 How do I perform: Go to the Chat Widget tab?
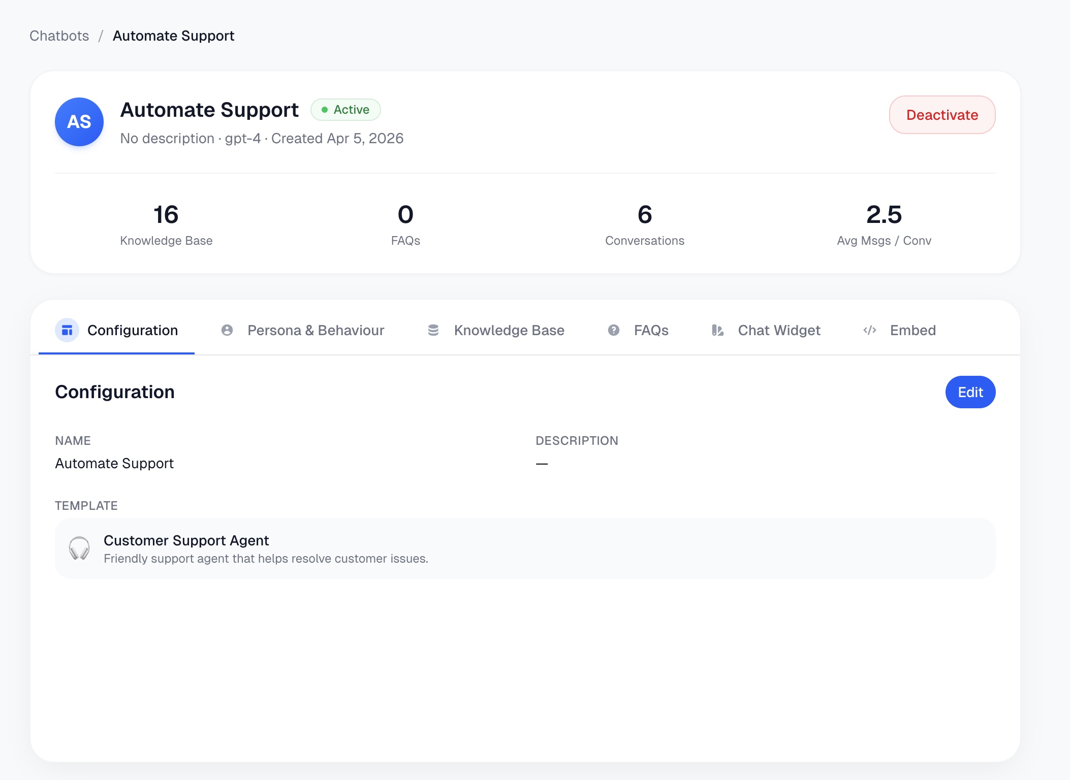pyautogui.click(x=779, y=331)
